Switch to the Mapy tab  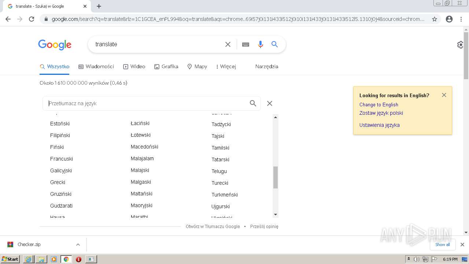point(197,66)
